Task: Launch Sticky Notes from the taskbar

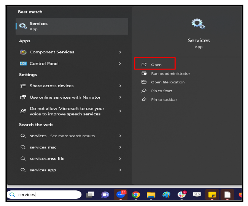Action: [x=212, y=195]
